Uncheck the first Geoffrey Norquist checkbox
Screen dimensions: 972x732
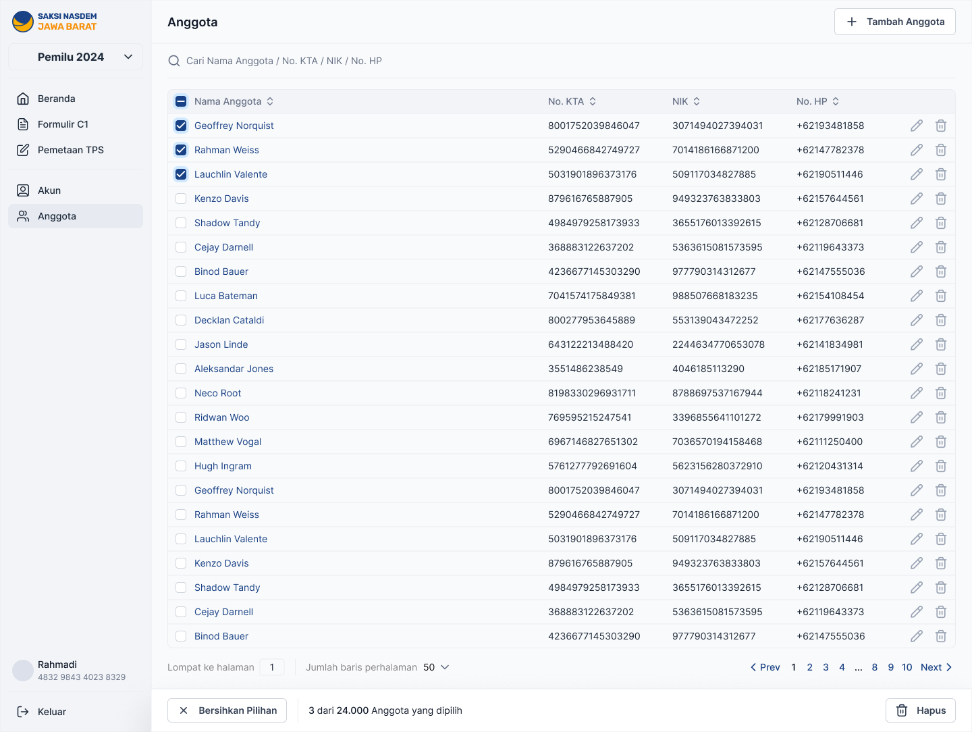coord(181,126)
